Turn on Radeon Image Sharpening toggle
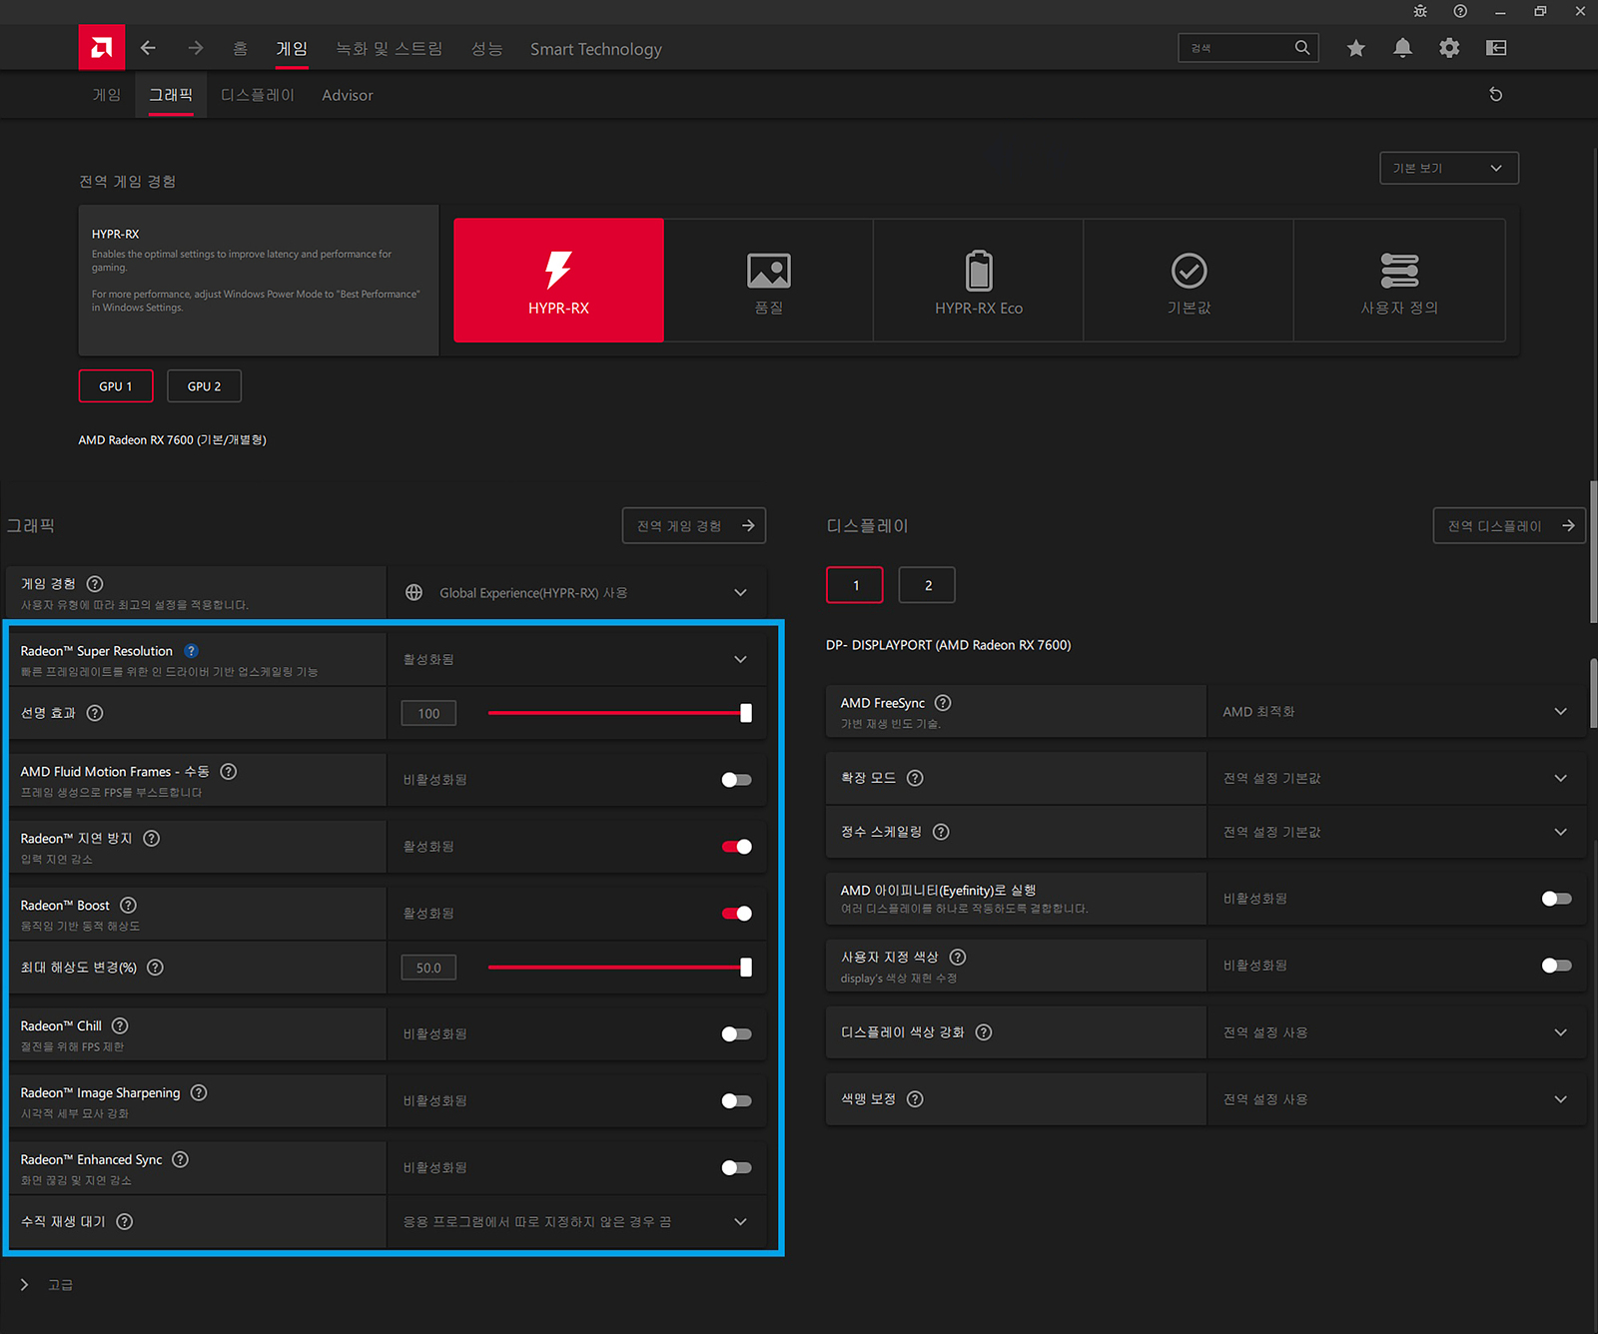 (x=736, y=1100)
